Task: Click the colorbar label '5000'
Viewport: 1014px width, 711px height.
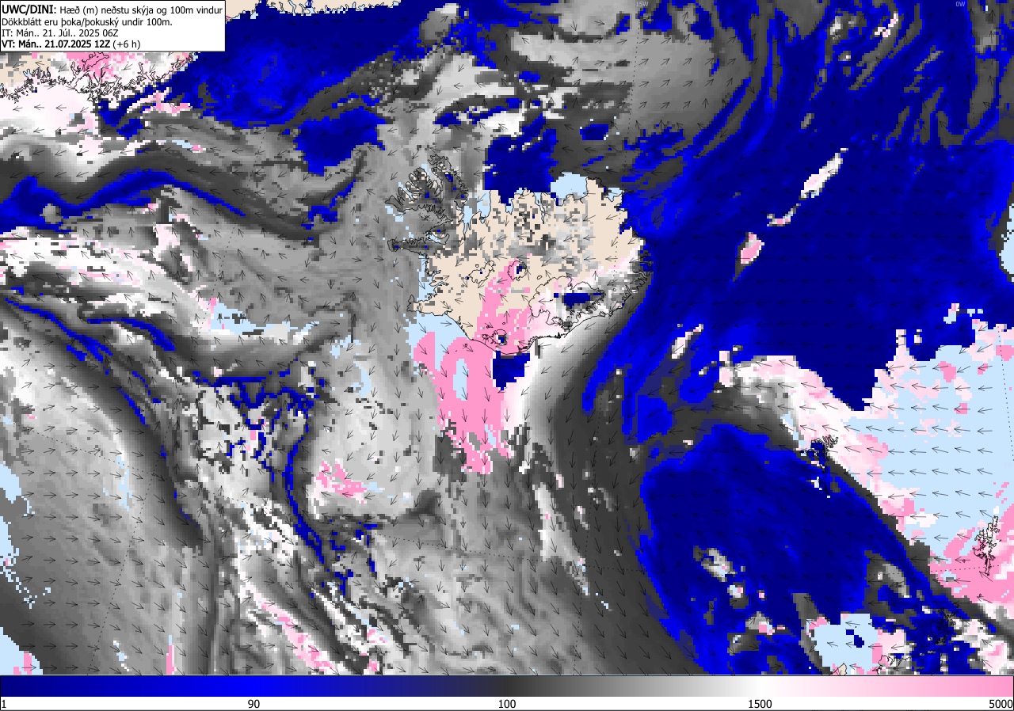Action: tap(1001, 704)
